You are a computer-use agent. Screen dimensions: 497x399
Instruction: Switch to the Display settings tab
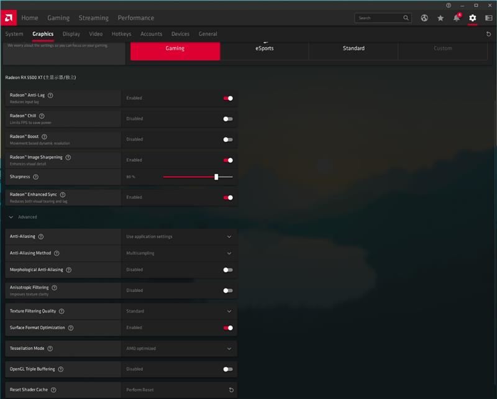click(x=71, y=34)
